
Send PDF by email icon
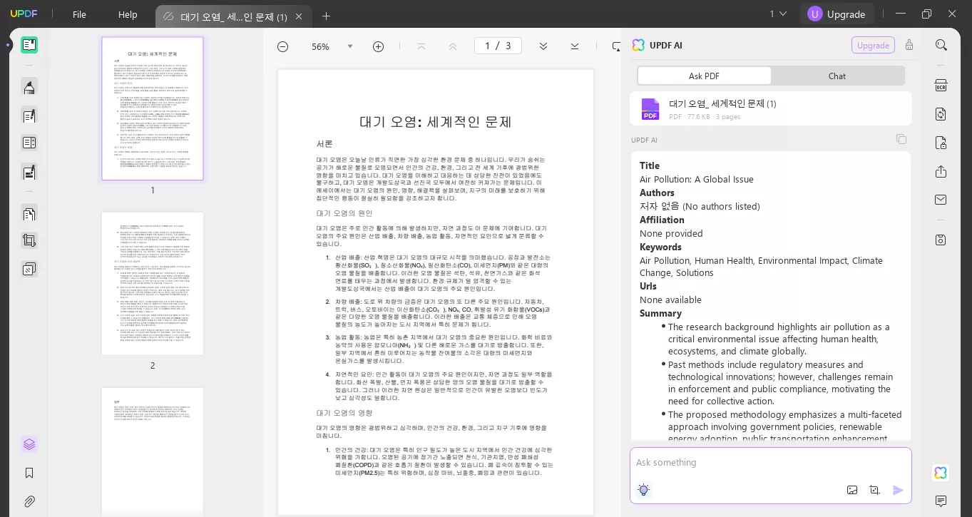941,200
